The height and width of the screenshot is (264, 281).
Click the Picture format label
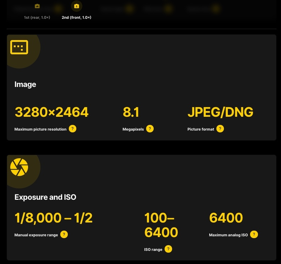pyautogui.click(x=201, y=129)
